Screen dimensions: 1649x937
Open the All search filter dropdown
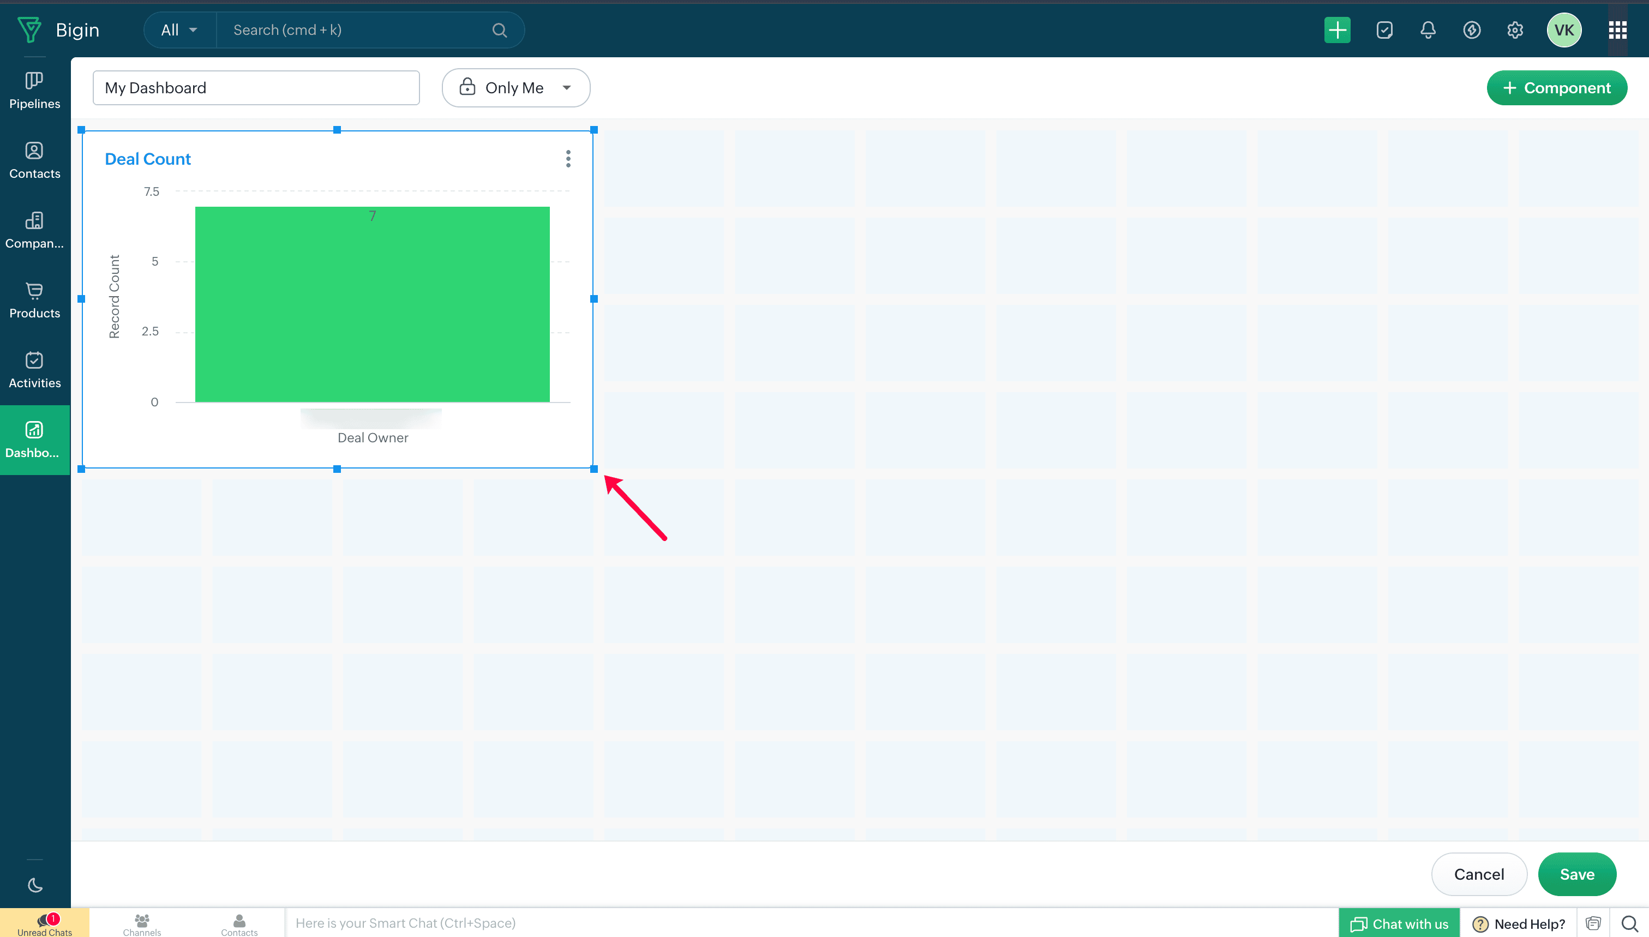tap(179, 30)
